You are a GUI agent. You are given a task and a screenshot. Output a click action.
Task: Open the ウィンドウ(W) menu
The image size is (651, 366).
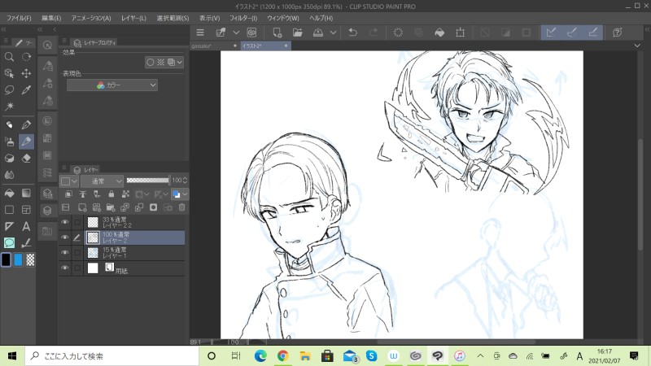282,18
